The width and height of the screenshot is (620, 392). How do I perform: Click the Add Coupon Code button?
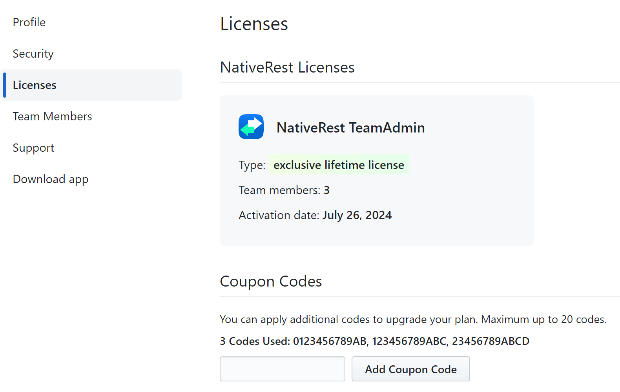(x=411, y=369)
